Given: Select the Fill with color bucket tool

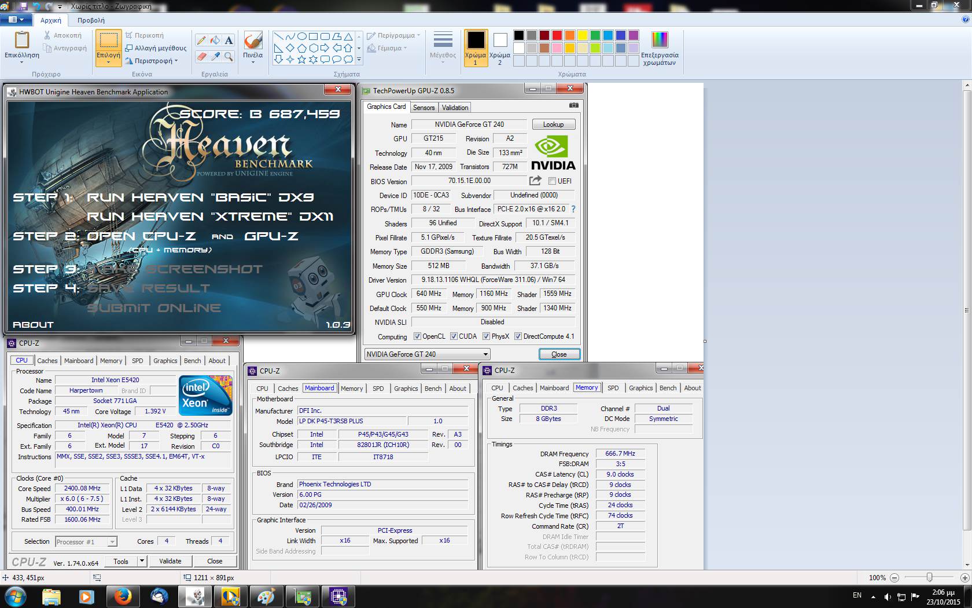Looking at the screenshot, I should click(215, 40).
